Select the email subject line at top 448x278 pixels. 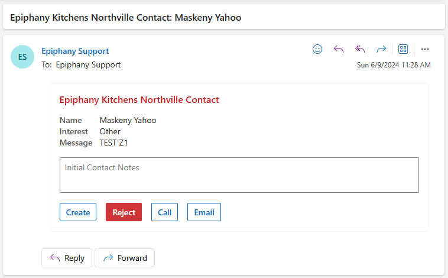pos(126,18)
